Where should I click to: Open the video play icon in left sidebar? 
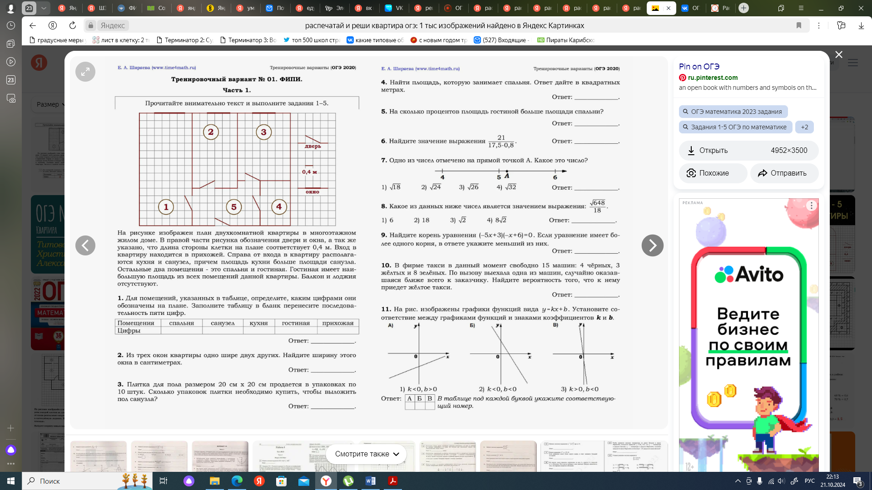(11, 62)
